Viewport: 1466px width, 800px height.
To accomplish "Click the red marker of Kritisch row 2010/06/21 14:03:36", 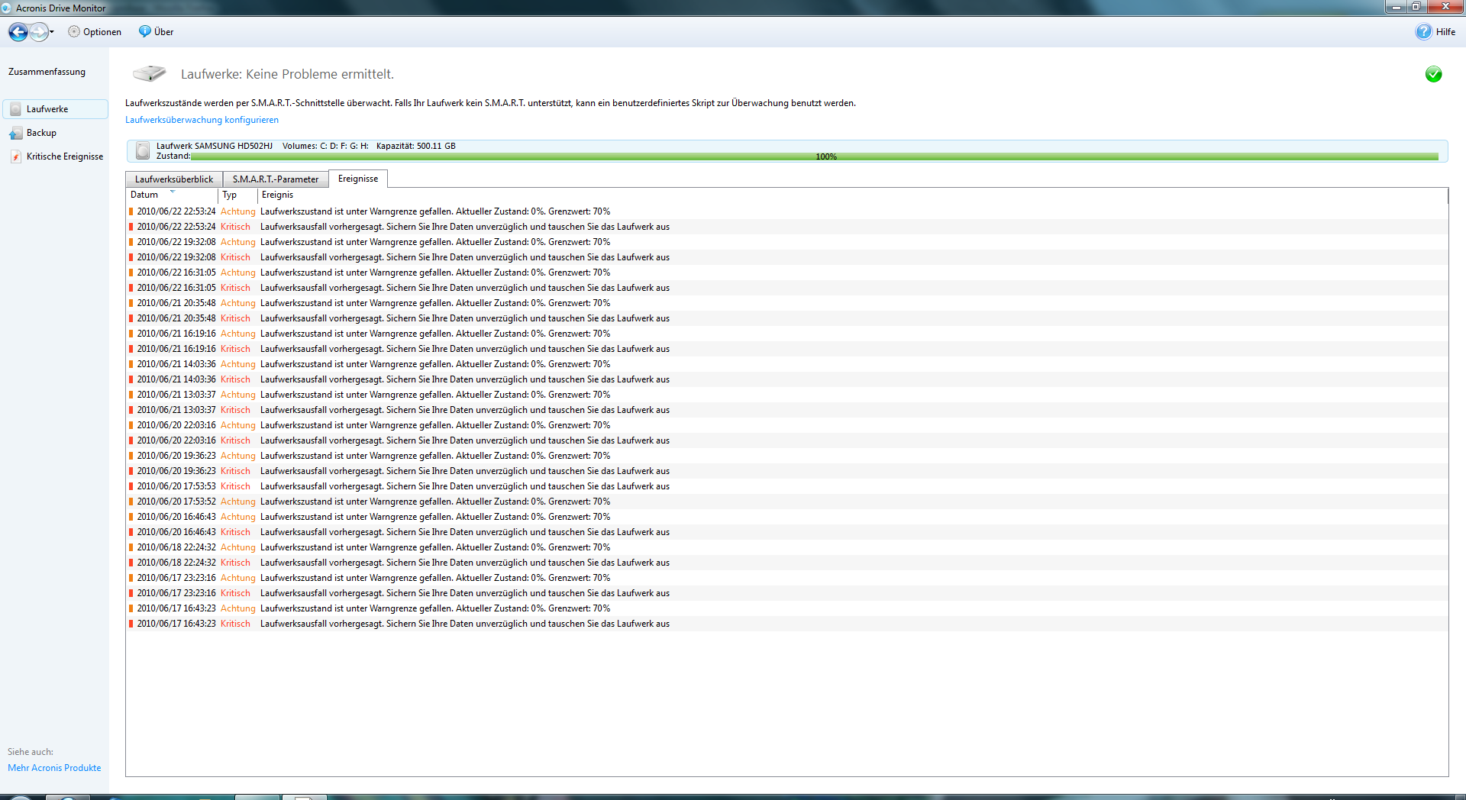I will tap(131, 379).
